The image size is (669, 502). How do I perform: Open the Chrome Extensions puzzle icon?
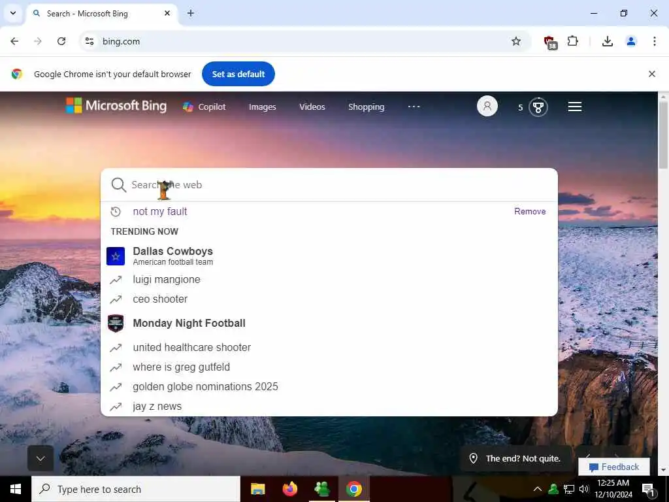(x=572, y=41)
